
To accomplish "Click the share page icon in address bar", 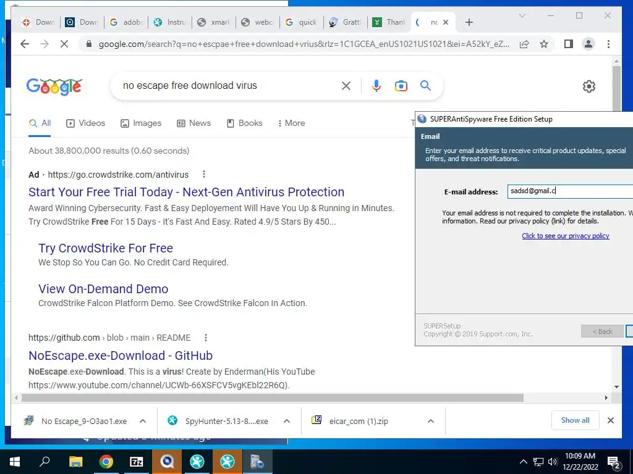I will [524, 44].
